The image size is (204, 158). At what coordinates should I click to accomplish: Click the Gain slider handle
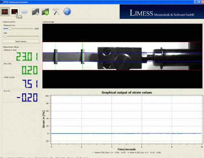click(5, 36)
